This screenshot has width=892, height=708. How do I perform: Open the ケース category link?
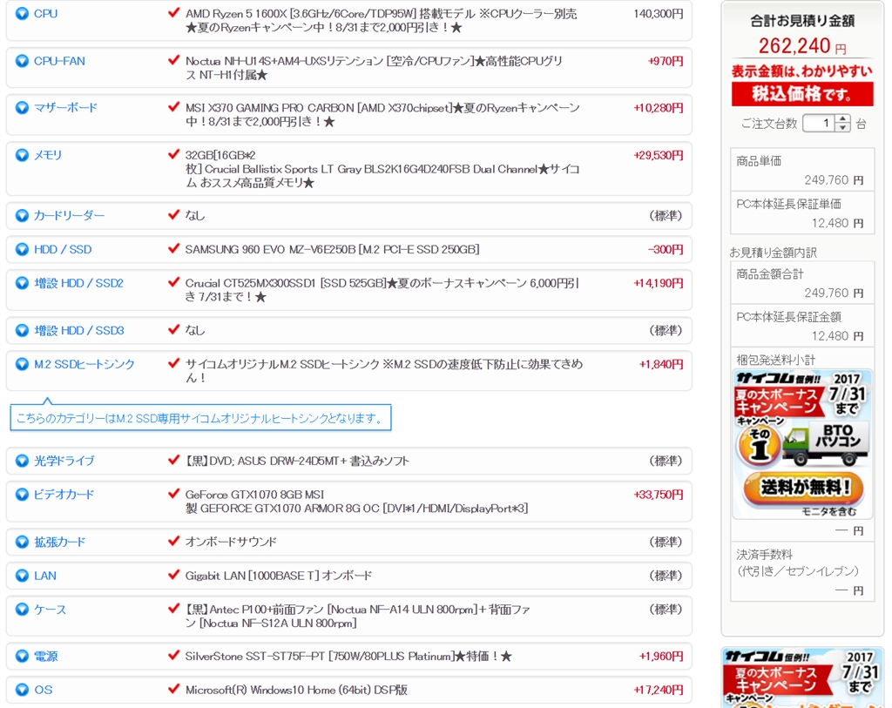pyautogui.click(x=50, y=609)
